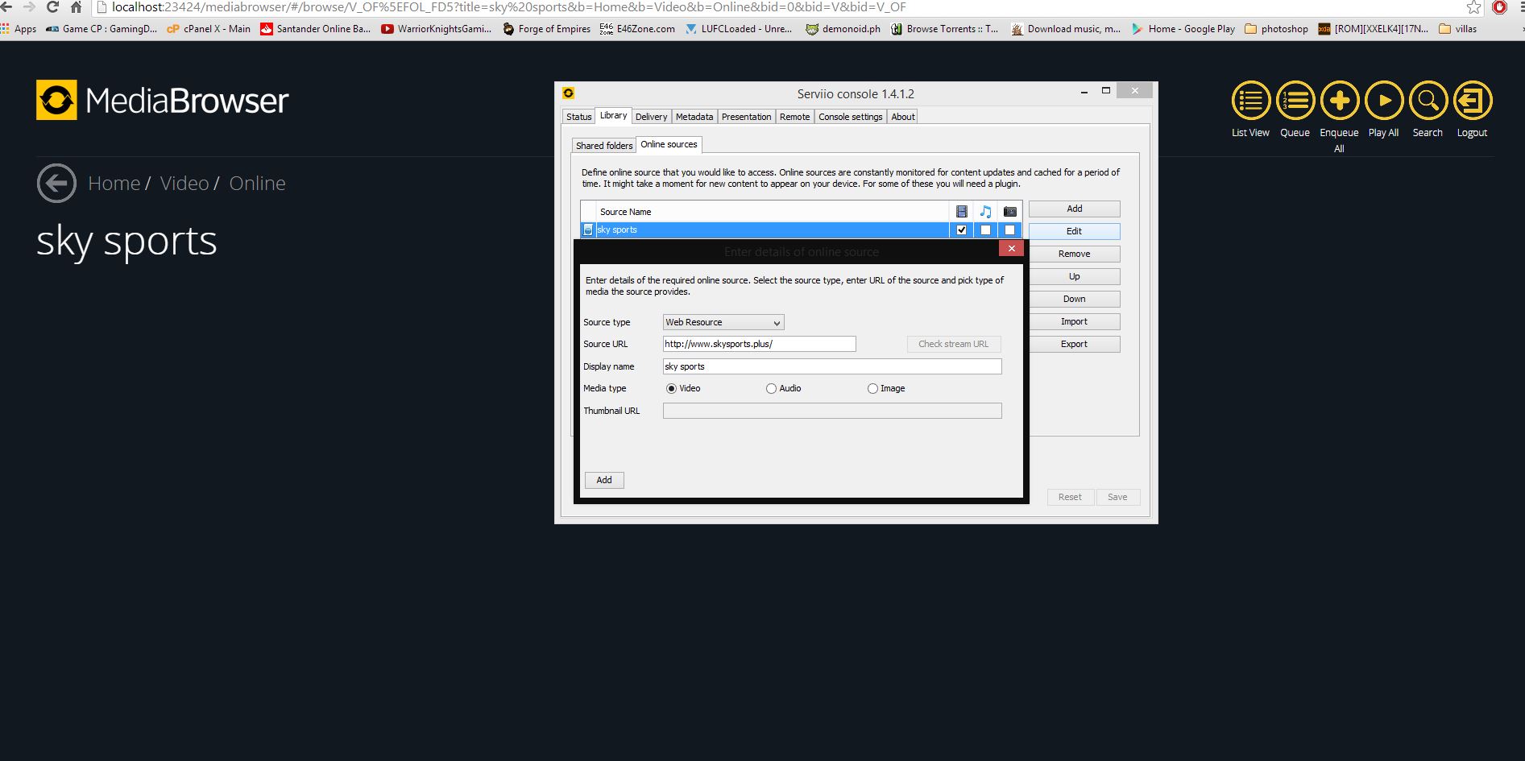Toggle audio checkbox for sky sports row

click(985, 230)
